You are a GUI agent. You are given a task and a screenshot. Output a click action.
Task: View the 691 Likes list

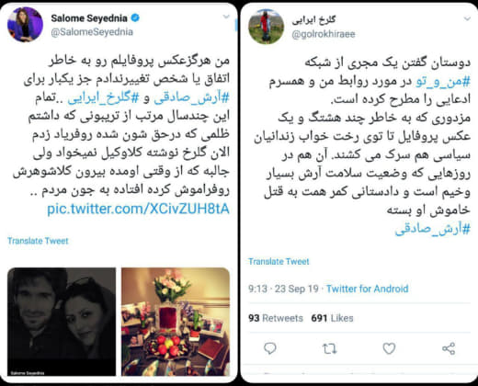click(332, 318)
